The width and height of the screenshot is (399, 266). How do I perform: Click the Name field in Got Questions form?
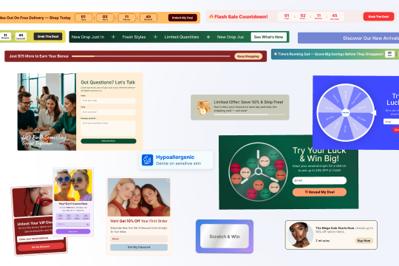(x=108, y=100)
